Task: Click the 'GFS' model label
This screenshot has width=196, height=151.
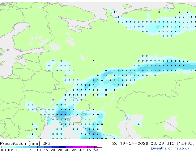Action: [46, 144]
